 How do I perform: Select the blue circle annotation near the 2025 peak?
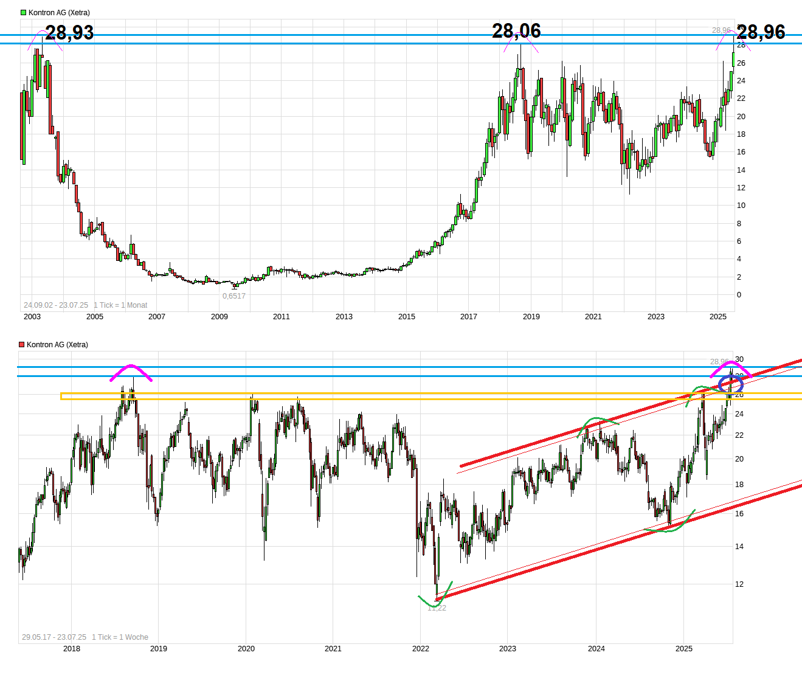730,383
